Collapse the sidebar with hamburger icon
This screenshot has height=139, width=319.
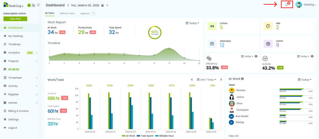[39, 5]
